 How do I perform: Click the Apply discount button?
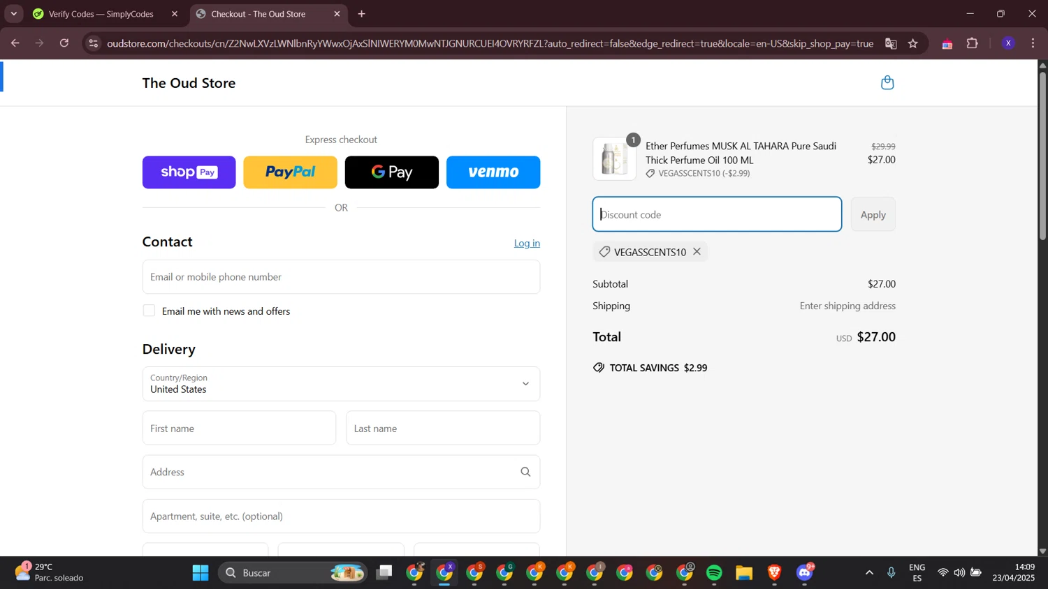tap(873, 214)
